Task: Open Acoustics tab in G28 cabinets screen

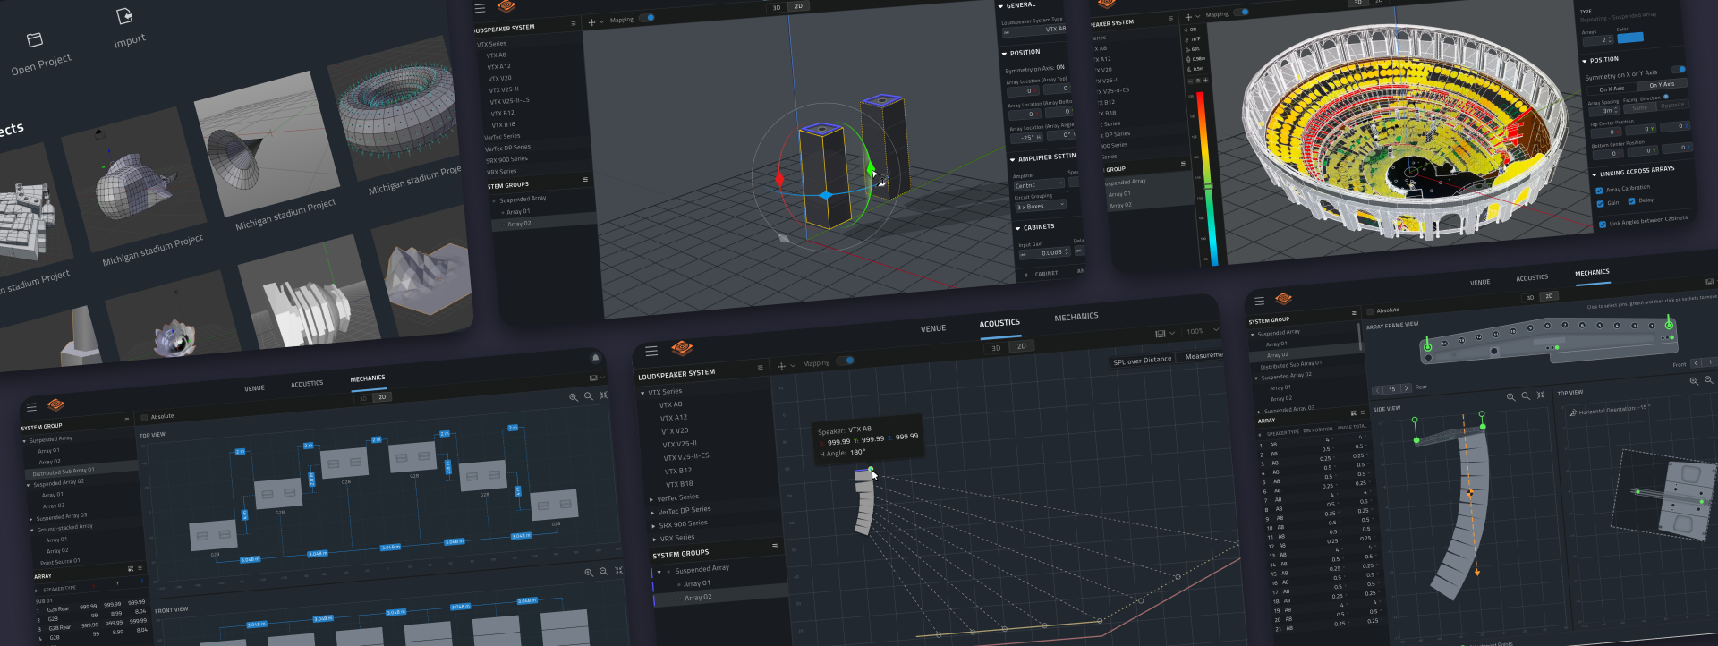Action: [307, 384]
